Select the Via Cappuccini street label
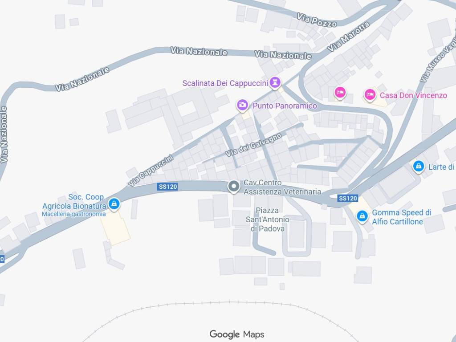456x342 pixels. tap(151, 171)
